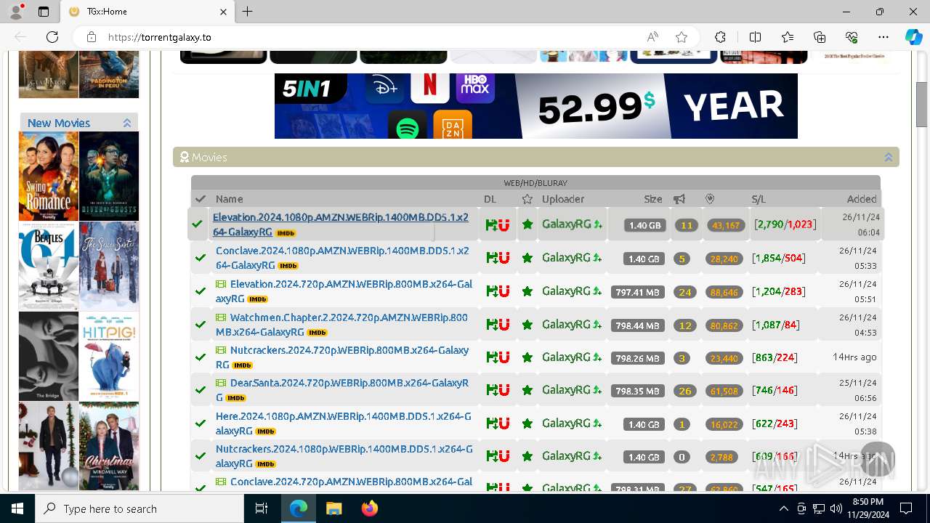This screenshot has width=930, height=523.
Task: Bookmark star for Nutcrackers 720p row
Action: pos(527,357)
